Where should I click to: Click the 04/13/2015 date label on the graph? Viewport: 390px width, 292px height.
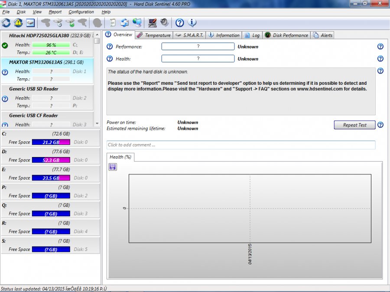coord(250,254)
